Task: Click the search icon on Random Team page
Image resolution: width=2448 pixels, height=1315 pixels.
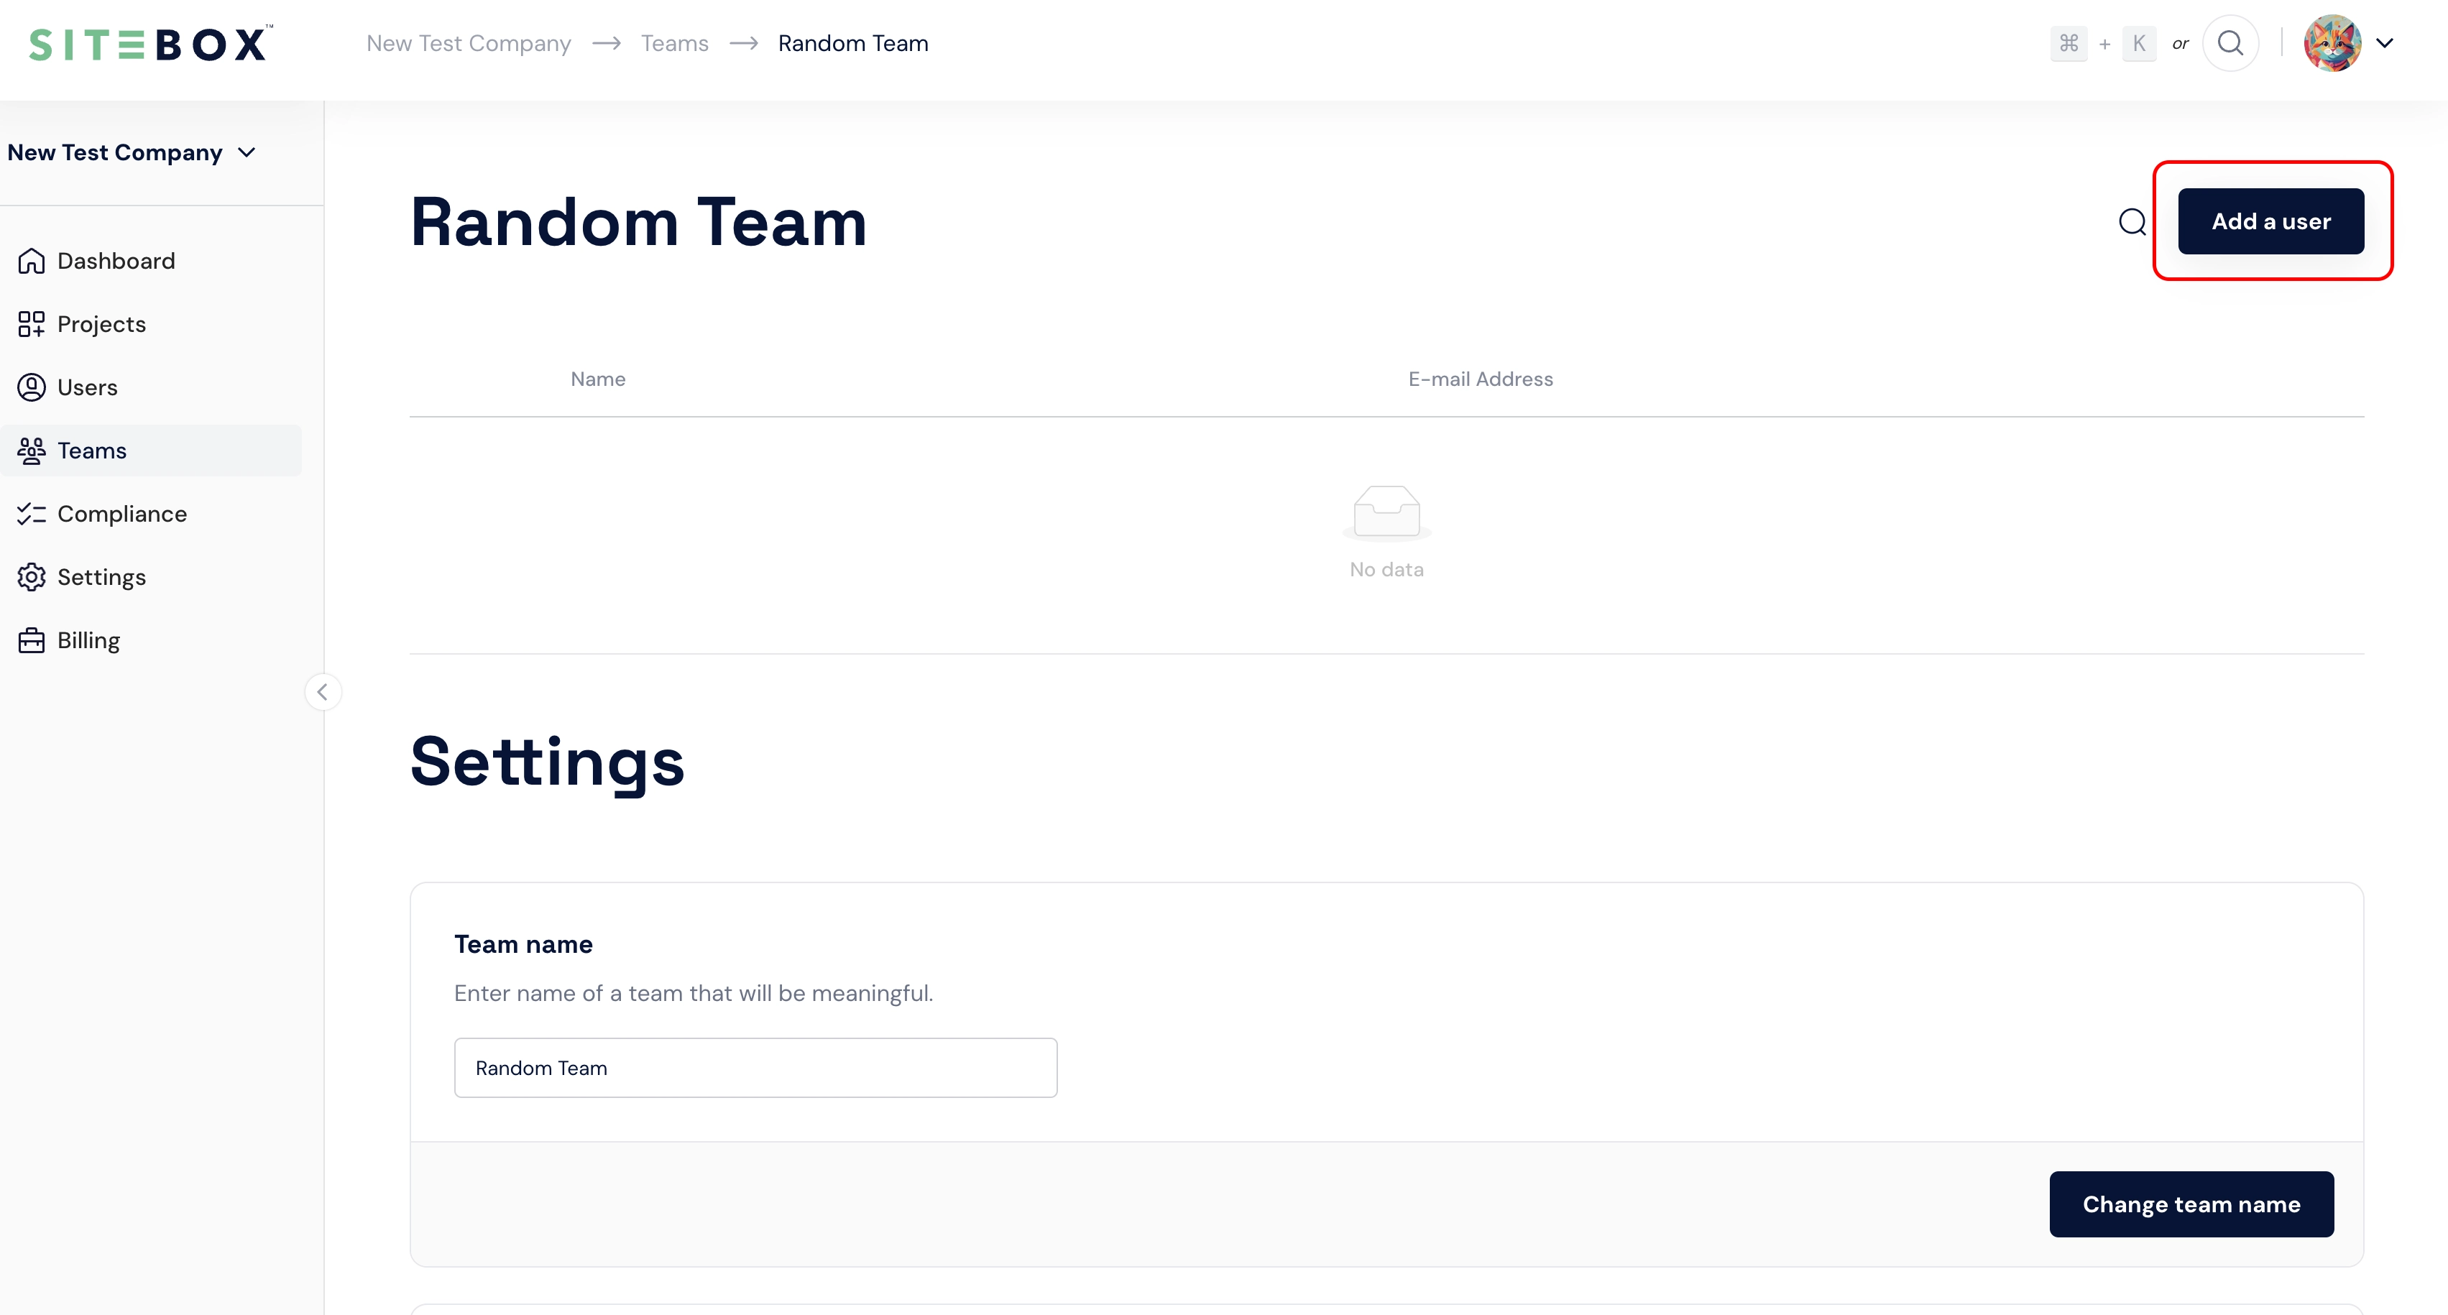Action: point(2132,221)
